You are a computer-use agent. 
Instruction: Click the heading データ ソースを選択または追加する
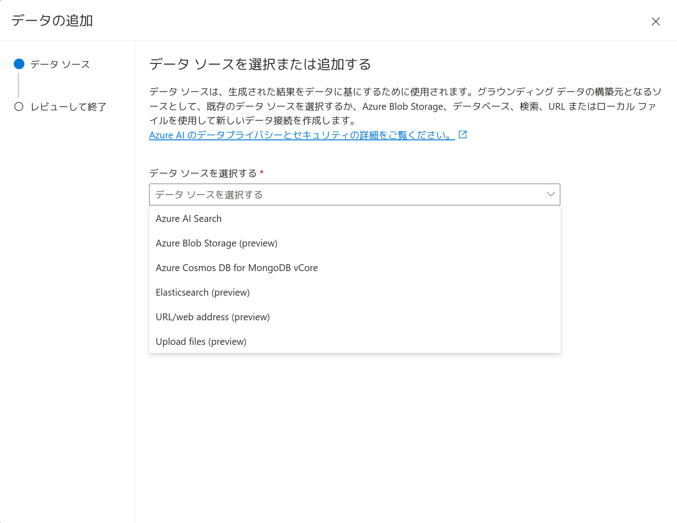pos(260,64)
